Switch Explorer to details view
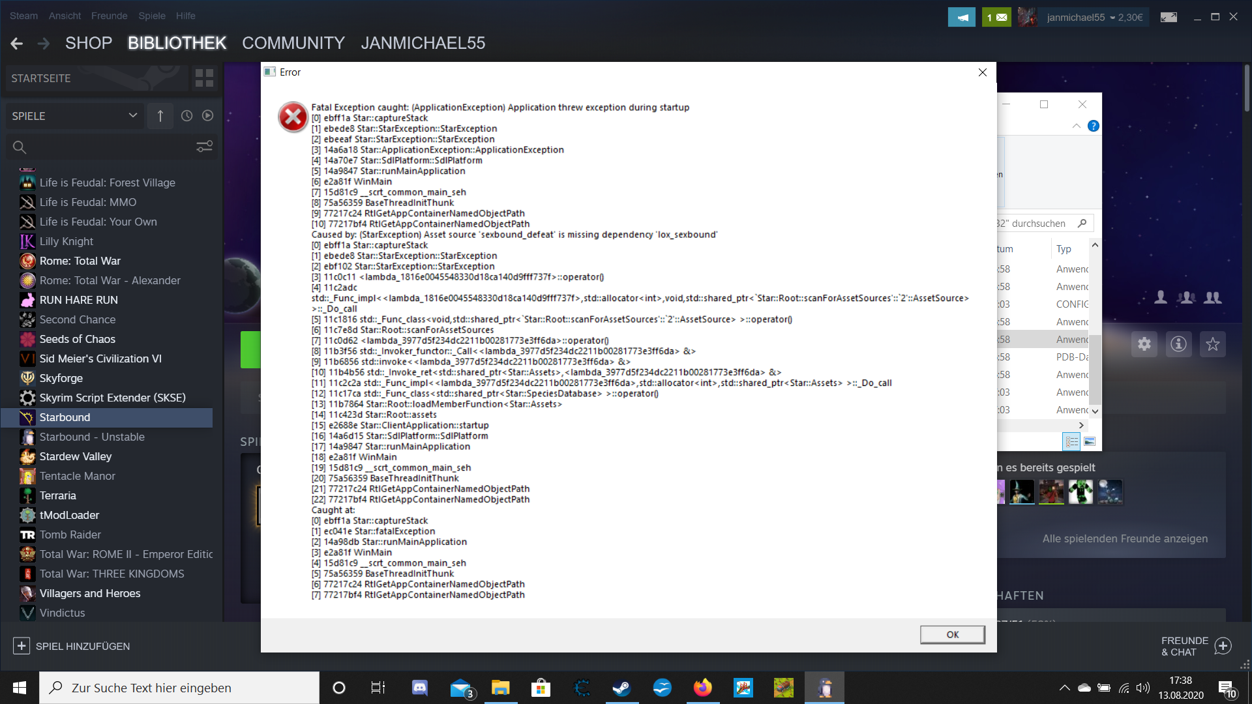Image resolution: width=1252 pixels, height=704 pixels. (1071, 442)
